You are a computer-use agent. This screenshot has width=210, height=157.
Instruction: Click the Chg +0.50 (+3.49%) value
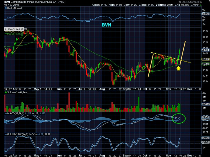click(x=187, y=5)
